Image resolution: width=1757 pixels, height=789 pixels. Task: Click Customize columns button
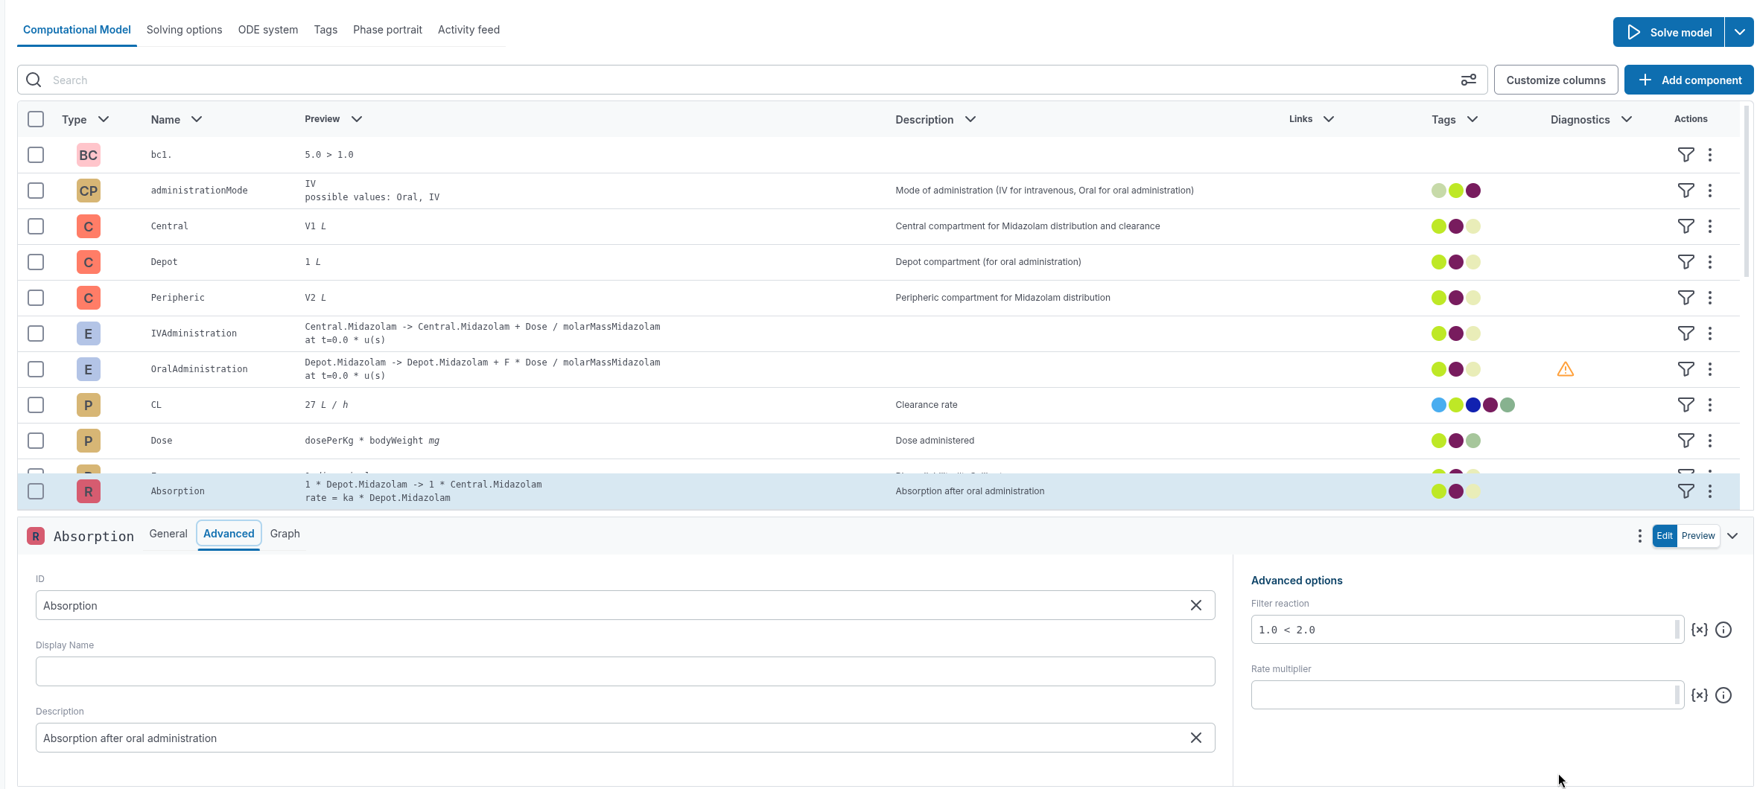click(x=1555, y=80)
